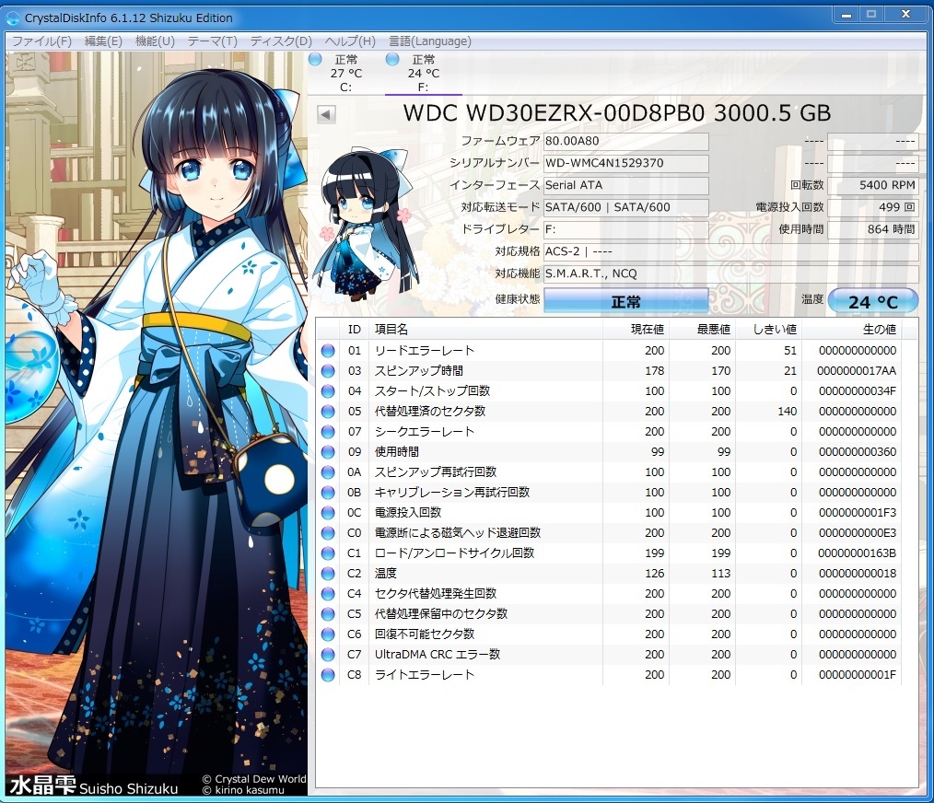Viewport: 934px width, 803px height.
Task: Click status icon for キャリブレーション再試行回数 row
Action: click(328, 493)
